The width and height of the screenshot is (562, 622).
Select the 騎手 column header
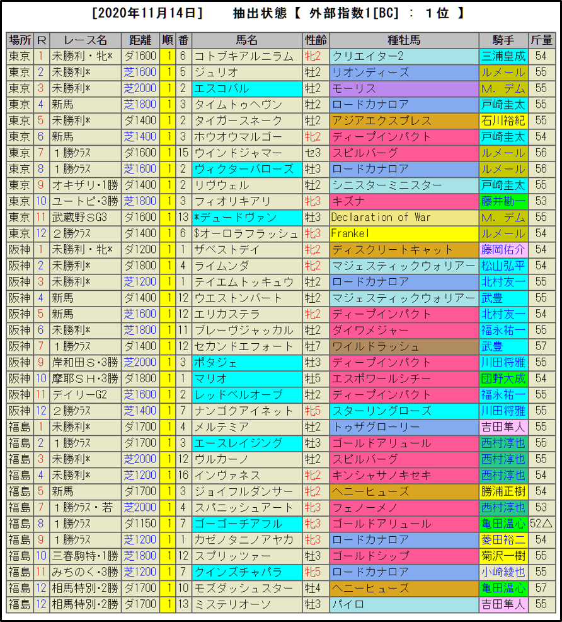pyautogui.click(x=502, y=40)
